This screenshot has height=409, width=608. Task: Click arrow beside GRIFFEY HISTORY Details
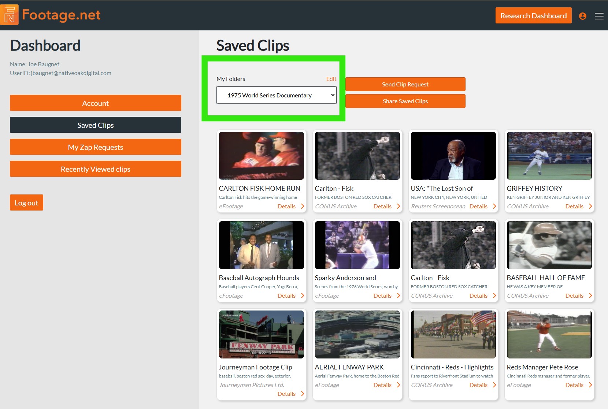590,206
